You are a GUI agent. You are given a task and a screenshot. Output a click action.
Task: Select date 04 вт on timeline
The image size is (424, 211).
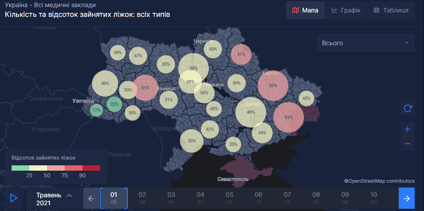[200, 198]
